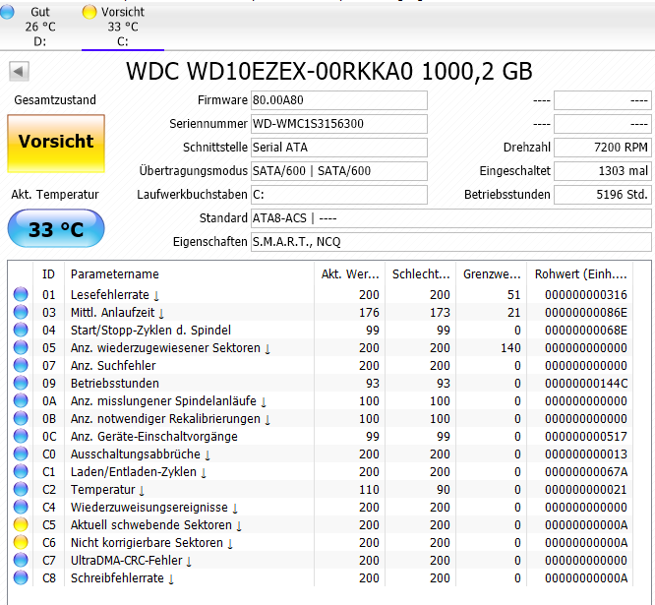Click the previous disk arrow button

[x=19, y=72]
